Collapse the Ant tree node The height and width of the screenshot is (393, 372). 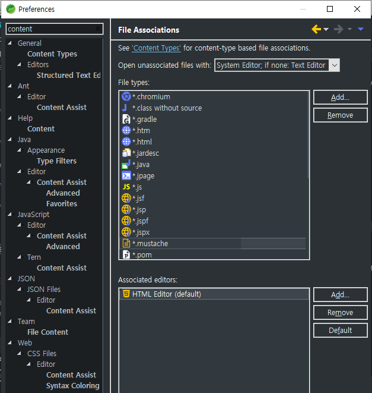coord(9,86)
